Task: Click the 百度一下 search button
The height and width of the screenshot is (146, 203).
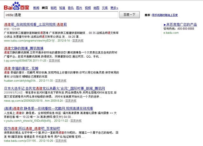Action: (129, 15)
